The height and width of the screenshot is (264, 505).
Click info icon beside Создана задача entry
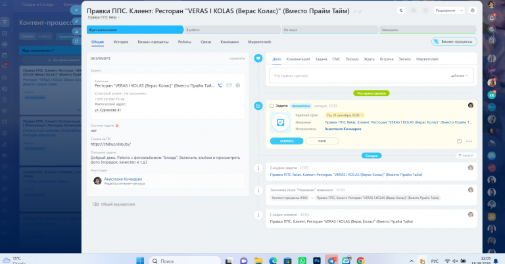[x=258, y=168]
